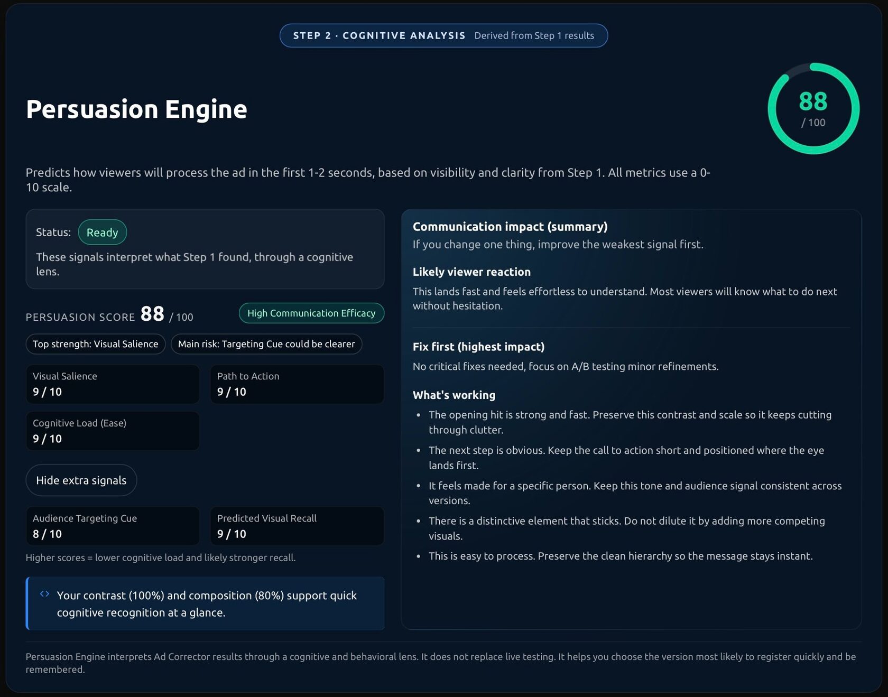Click the Persuasion Engine page title
Screen dimensions: 888x697
click(x=136, y=109)
